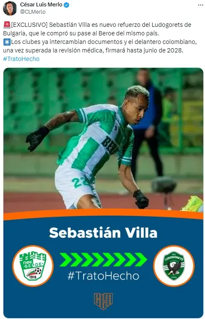Screen dimensions: 205x319
Task: Open the @CLMerlo handle link
Action: [33, 12]
